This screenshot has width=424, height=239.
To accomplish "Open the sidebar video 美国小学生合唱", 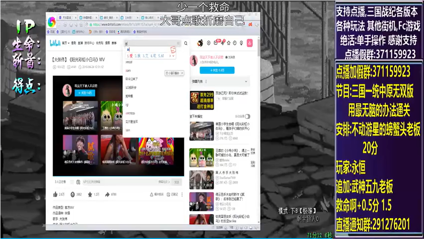I will click(x=201, y=131).
